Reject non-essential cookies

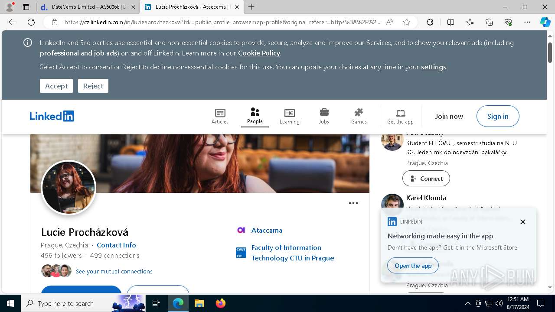(x=93, y=86)
